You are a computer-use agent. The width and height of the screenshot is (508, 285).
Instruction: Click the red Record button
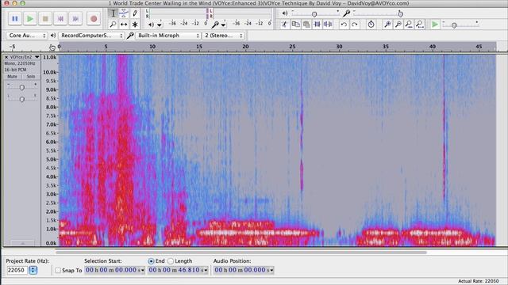94,19
